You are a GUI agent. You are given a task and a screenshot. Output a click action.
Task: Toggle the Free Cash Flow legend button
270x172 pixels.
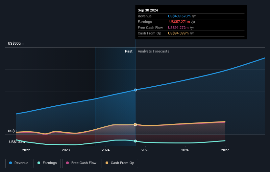point(81,163)
